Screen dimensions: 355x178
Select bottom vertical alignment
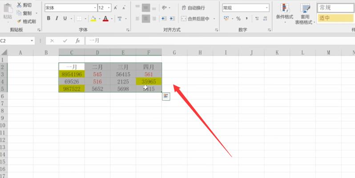(x=154, y=8)
